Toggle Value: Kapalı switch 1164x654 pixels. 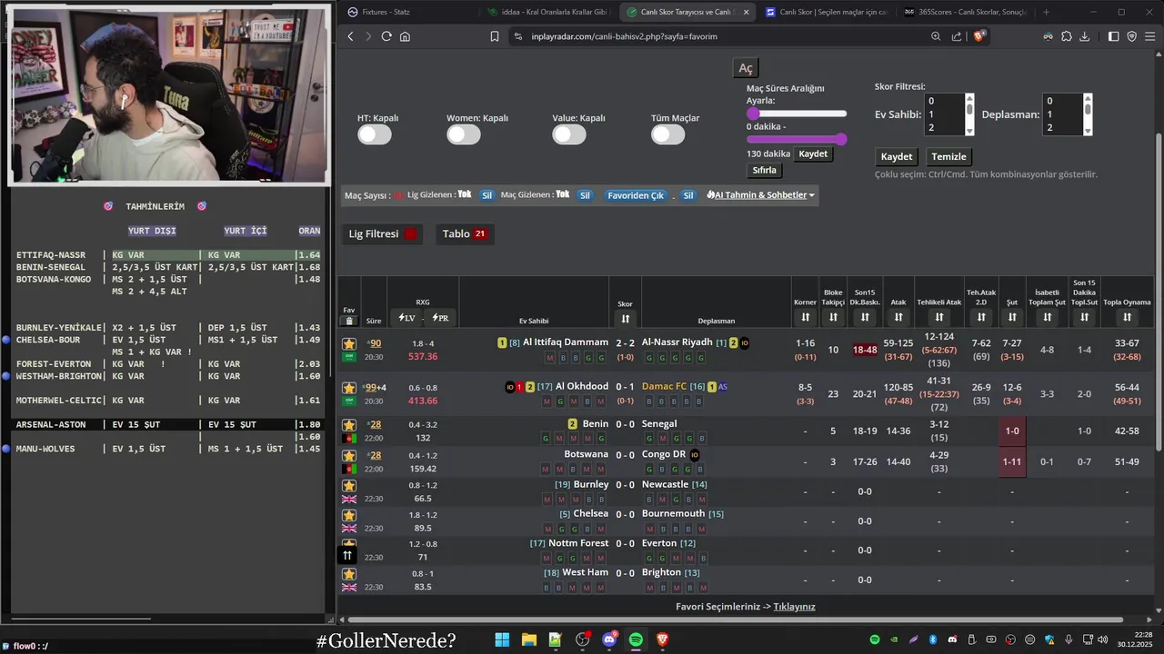click(569, 134)
